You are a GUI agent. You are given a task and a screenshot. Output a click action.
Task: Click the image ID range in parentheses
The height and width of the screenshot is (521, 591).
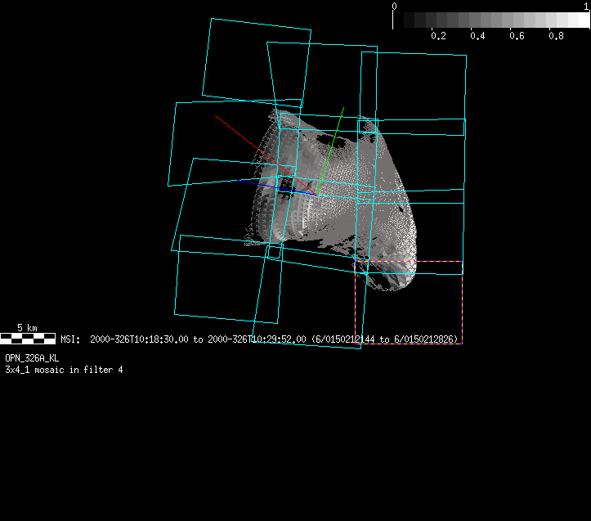click(x=386, y=339)
